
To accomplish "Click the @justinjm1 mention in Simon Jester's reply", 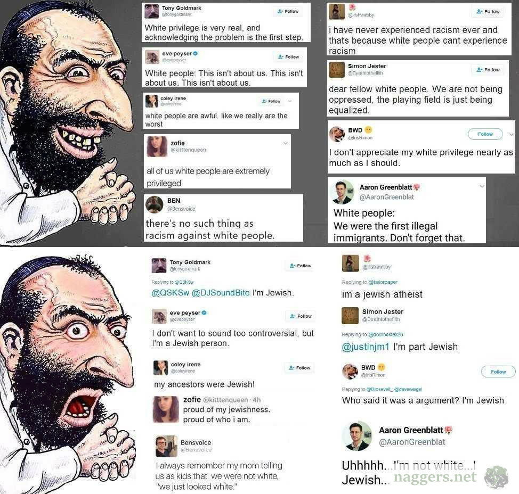I will pyautogui.click(x=366, y=347).
